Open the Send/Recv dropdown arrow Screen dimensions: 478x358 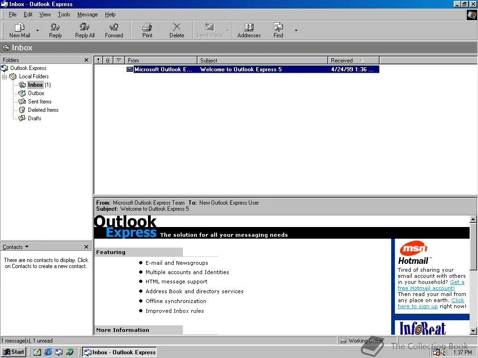coord(228,30)
